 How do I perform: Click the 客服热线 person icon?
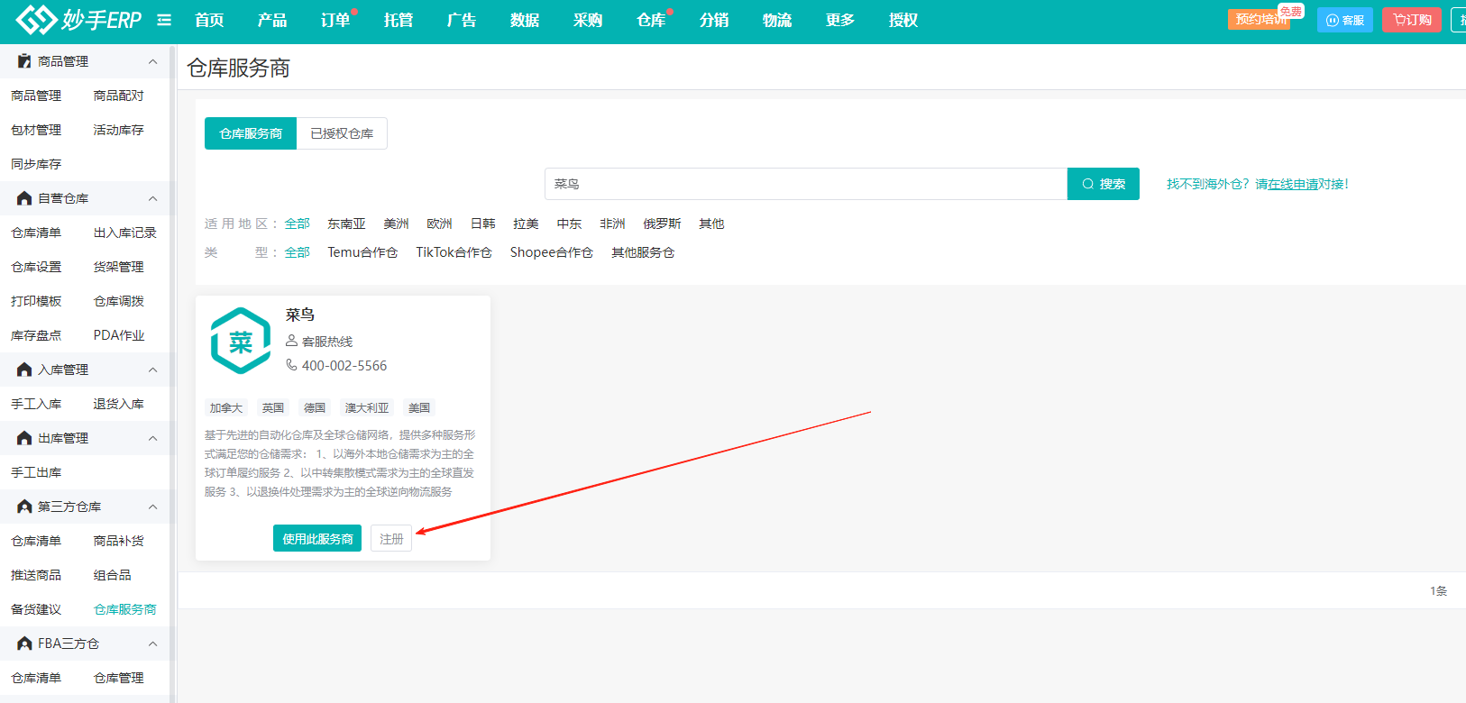pos(291,341)
